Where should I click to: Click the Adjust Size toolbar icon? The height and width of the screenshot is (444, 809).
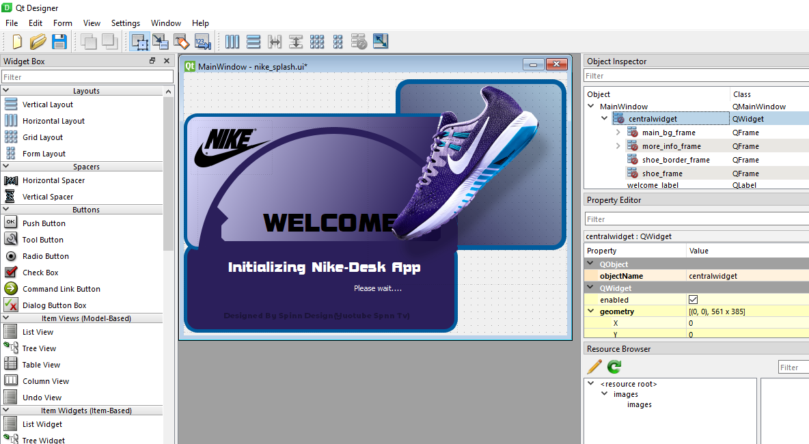click(x=381, y=42)
